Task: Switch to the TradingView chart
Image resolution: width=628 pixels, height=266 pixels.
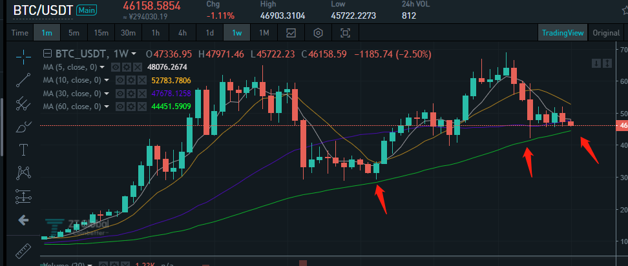Action: tap(563, 33)
